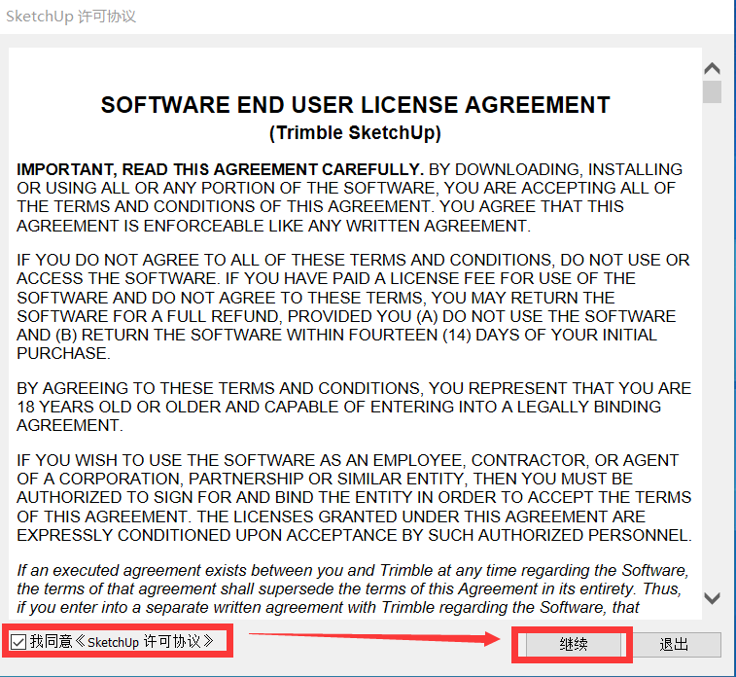Screen dimensions: 736x677
Task: Toggle the 我同意《SketchUp 许可协议》 checkbox
Action: coord(18,641)
